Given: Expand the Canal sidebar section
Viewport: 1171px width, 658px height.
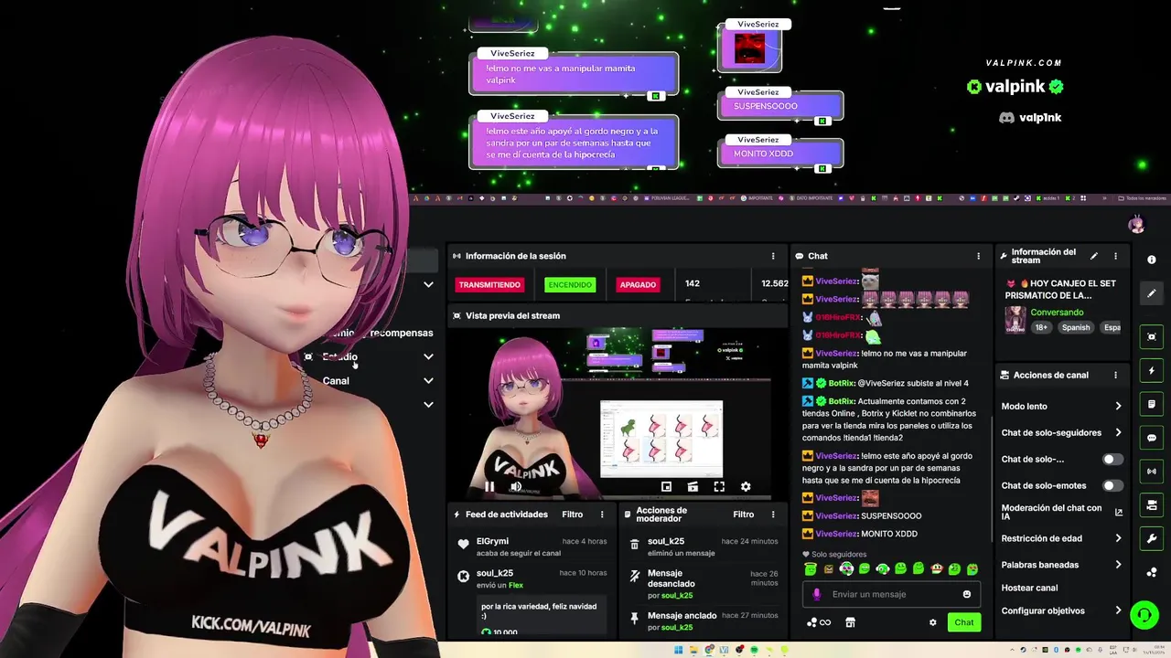Looking at the screenshot, I should point(428,380).
